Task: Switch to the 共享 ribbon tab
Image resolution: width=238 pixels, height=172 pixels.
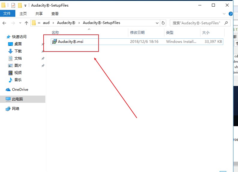Action: (39, 13)
